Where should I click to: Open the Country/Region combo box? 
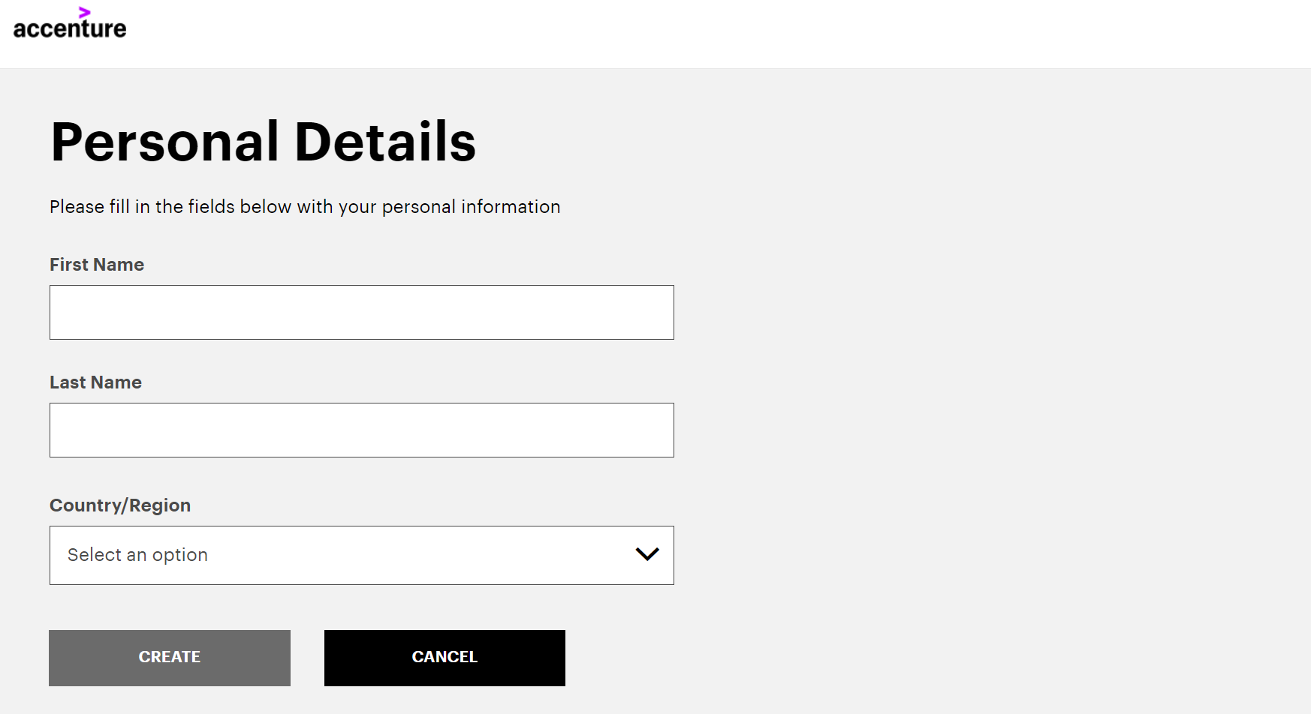coord(362,555)
